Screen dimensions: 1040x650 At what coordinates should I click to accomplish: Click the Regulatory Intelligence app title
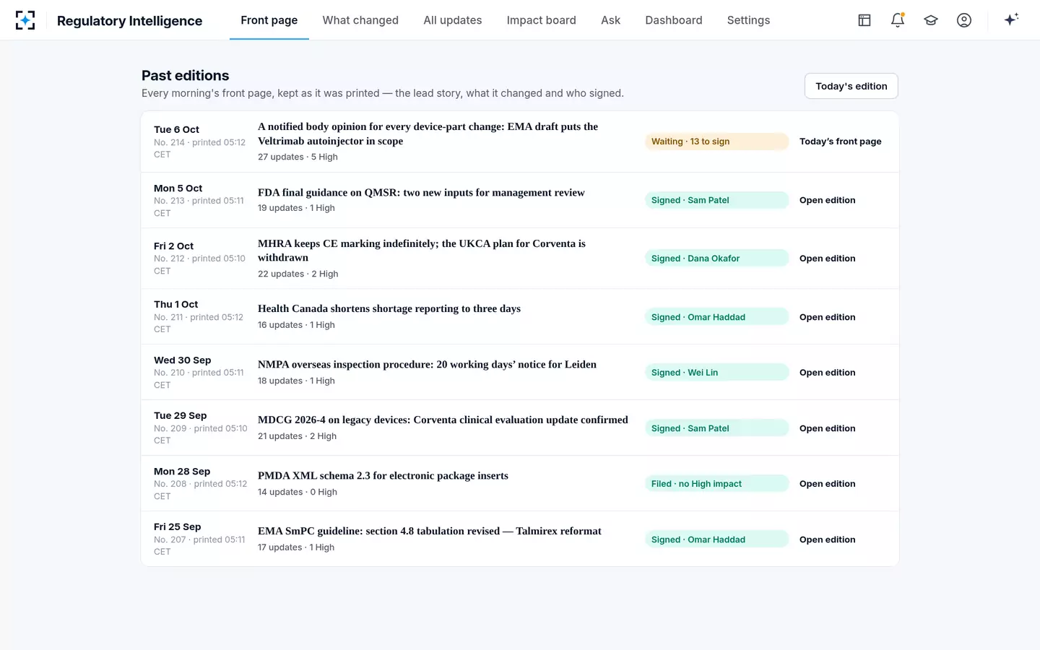pos(129,21)
